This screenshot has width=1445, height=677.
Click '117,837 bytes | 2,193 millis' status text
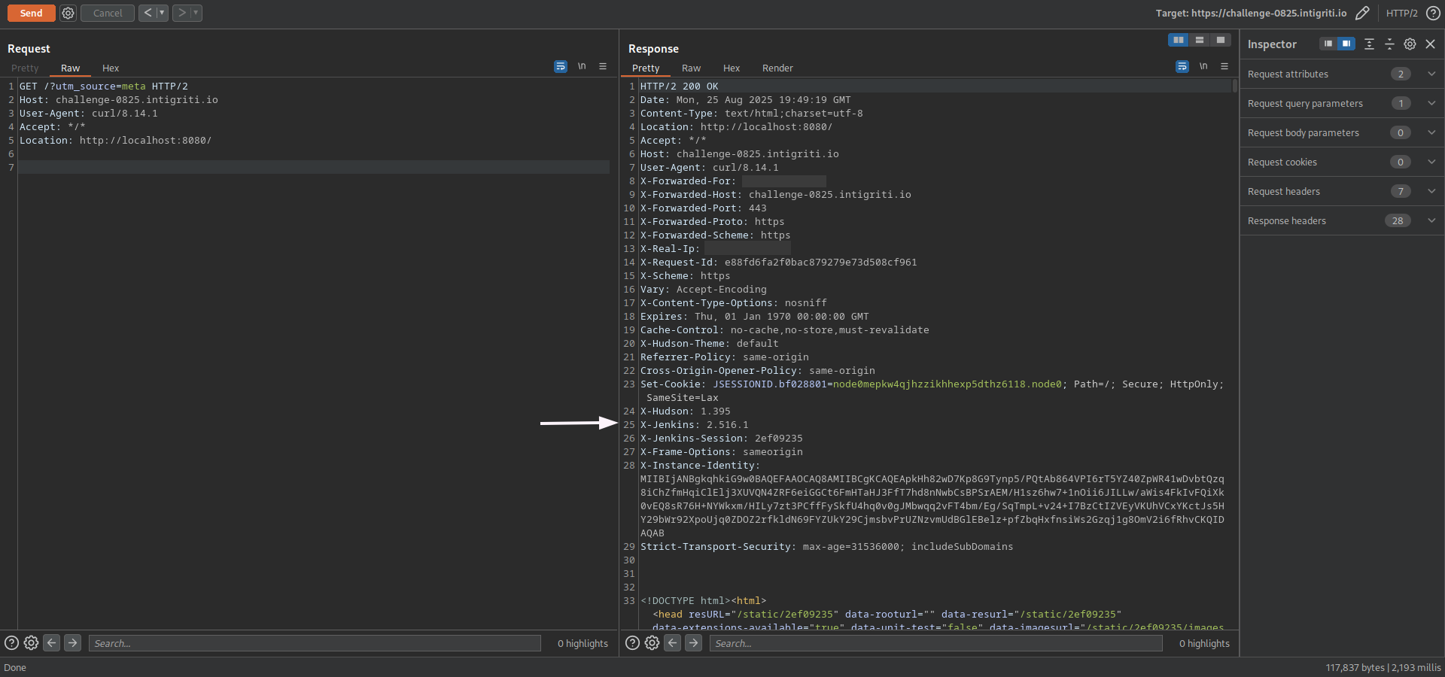(x=1383, y=667)
